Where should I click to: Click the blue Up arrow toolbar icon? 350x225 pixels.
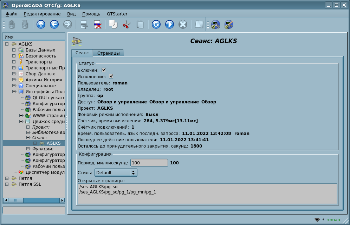(41, 24)
